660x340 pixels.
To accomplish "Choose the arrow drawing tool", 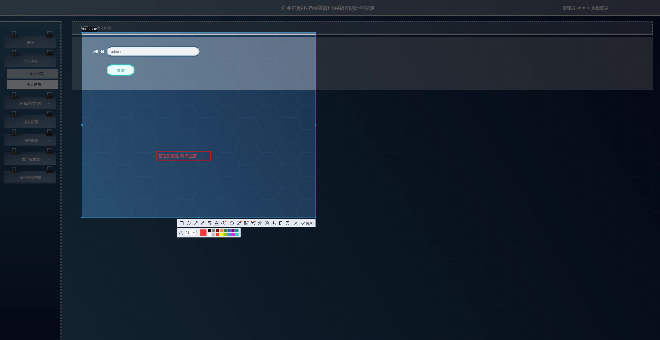I will coord(196,223).
